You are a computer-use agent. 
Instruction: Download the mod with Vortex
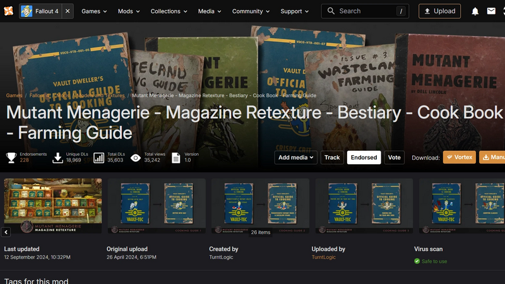(459, 158)
